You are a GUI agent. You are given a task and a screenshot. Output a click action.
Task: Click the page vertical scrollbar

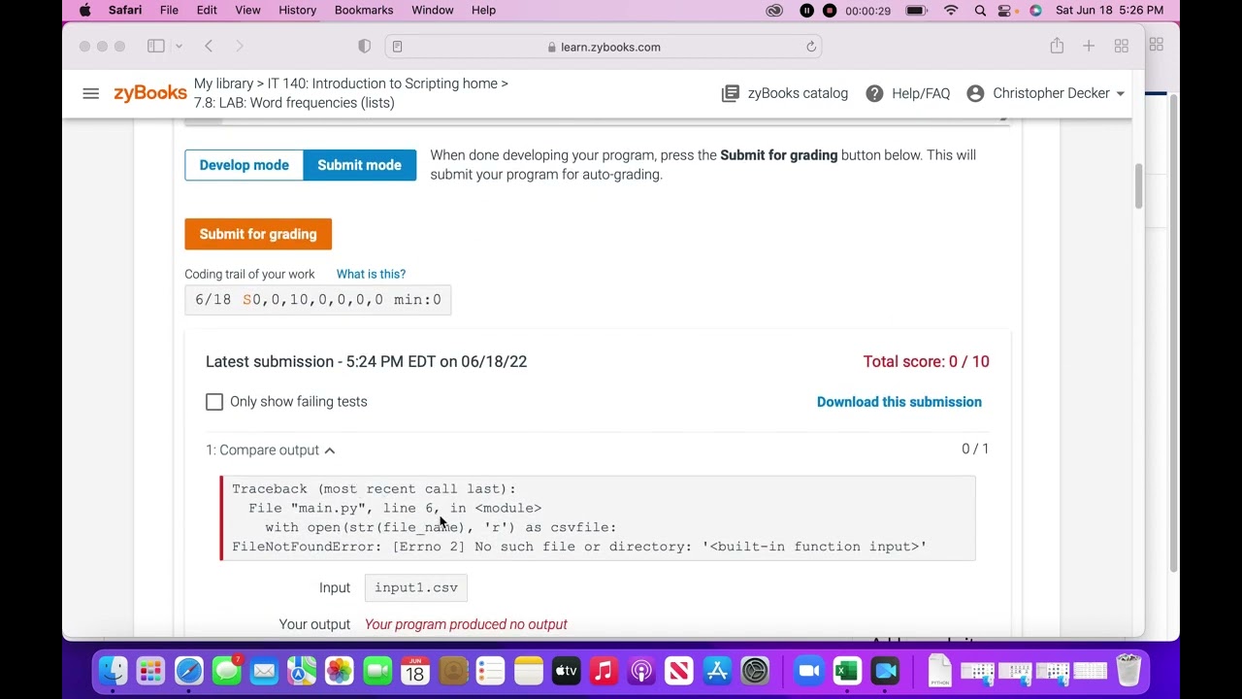point(1139,184)
